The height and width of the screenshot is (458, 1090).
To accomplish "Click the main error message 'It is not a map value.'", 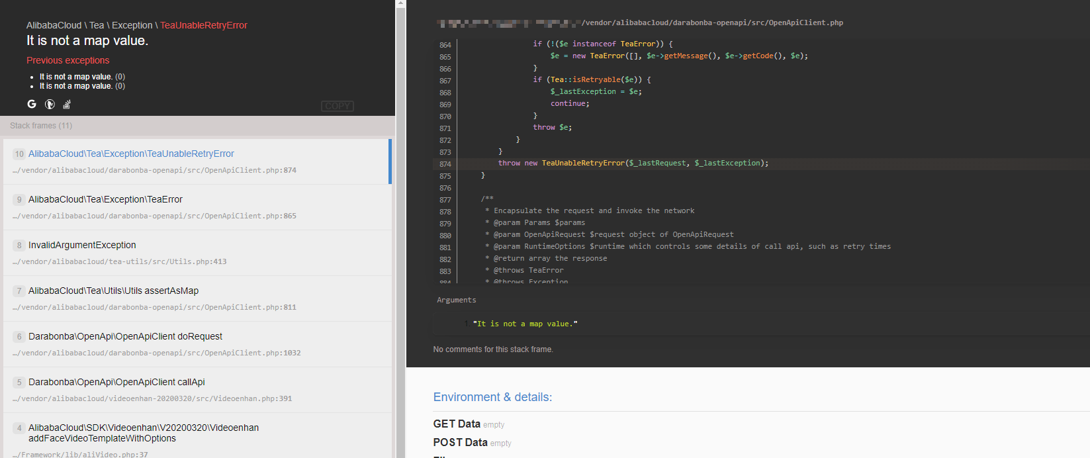I will tap(87, 41).
